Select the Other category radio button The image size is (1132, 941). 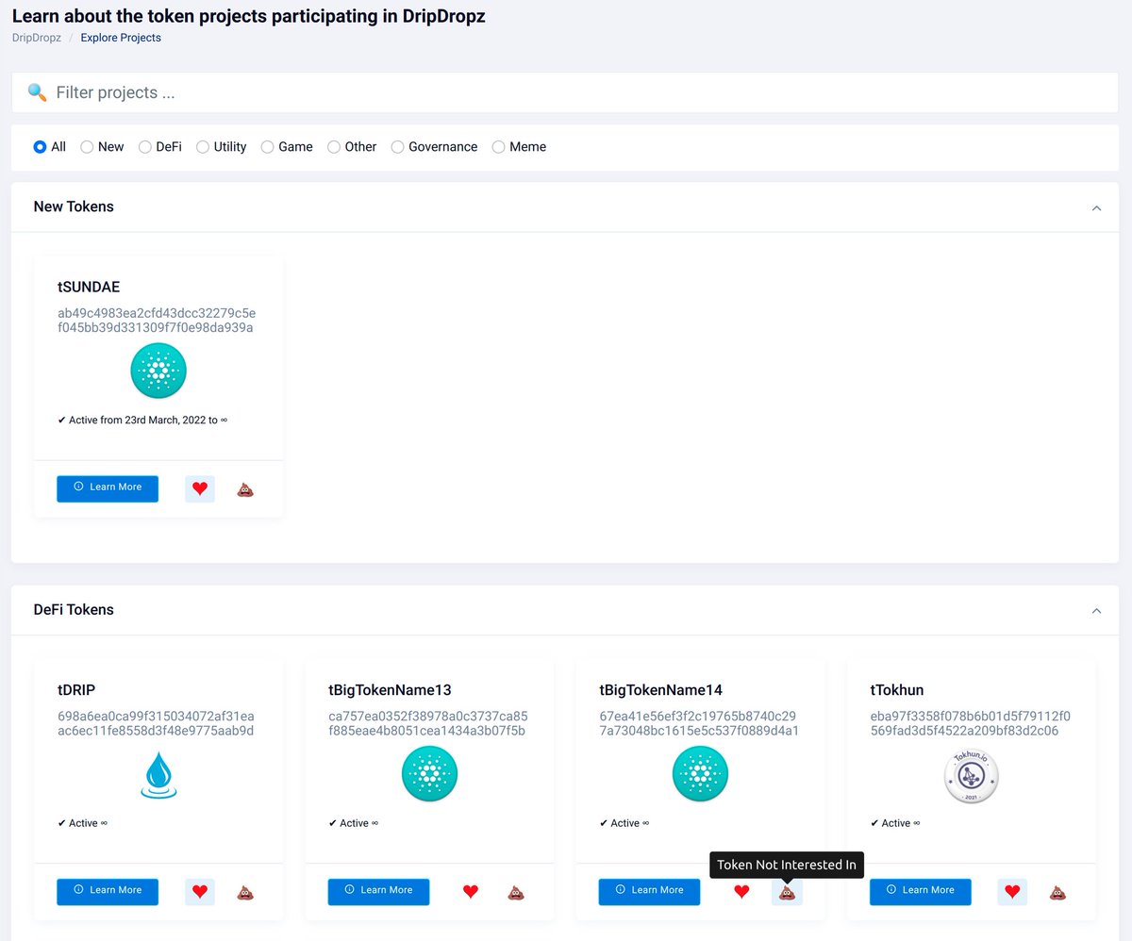[334, 147]
